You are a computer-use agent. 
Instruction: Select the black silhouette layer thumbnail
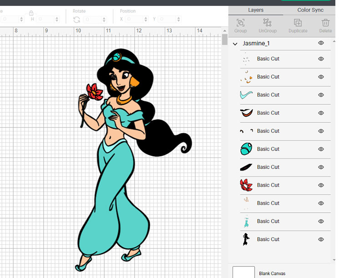[246, 239]
